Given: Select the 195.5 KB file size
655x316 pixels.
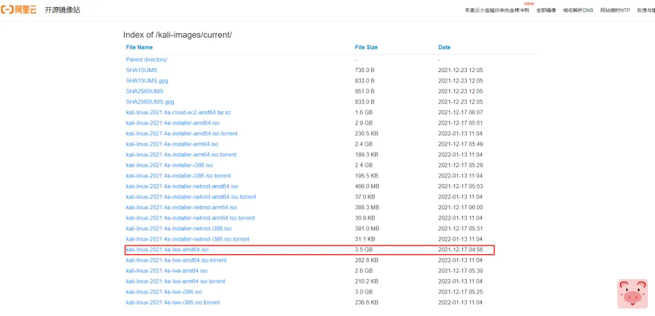Looking at the screenshot, I should (367, 176).
